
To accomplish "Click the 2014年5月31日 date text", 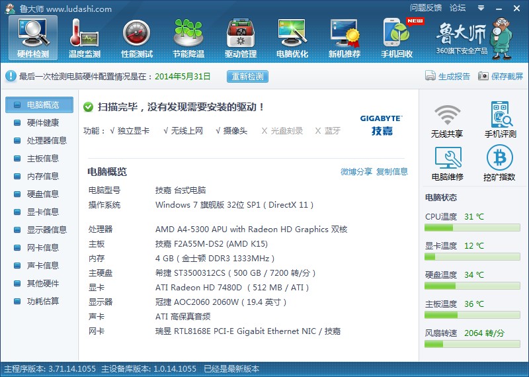I will coord(183,77).
